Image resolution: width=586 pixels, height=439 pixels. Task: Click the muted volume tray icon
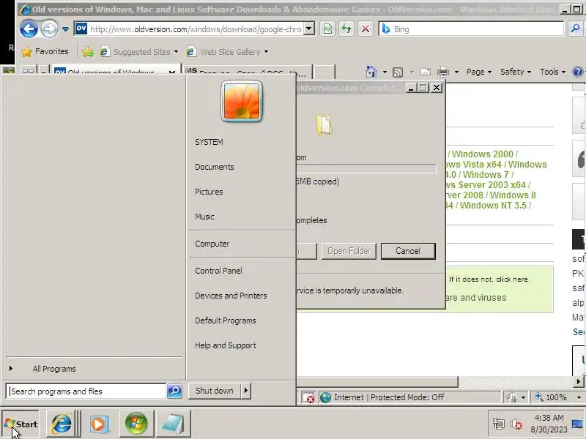516,424
